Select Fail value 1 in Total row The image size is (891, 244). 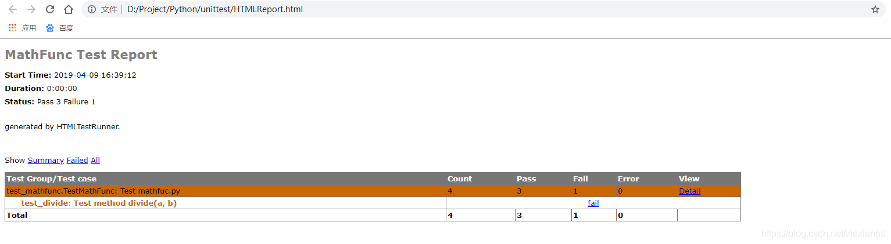point(575,215)
